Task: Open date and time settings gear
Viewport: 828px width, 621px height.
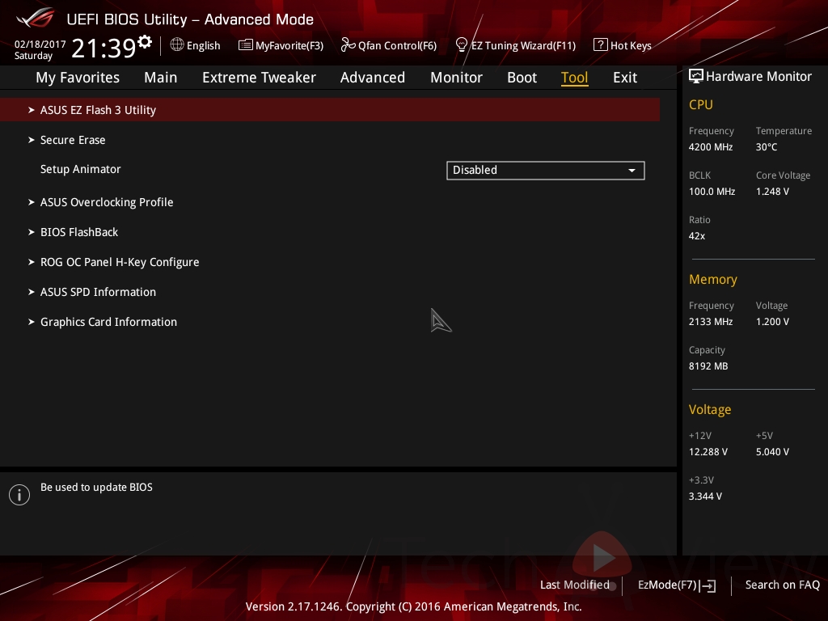Action: [x=145, y=41]
